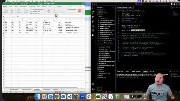This screenshot has height=101, width=180.
Task: Switch to DEBUG CONSOLE tab in VS Code
Action: 136,72
